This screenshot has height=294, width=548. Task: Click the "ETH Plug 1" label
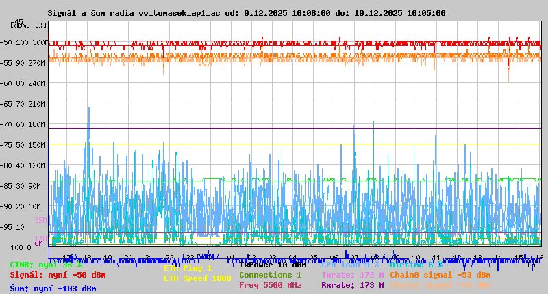188,269
